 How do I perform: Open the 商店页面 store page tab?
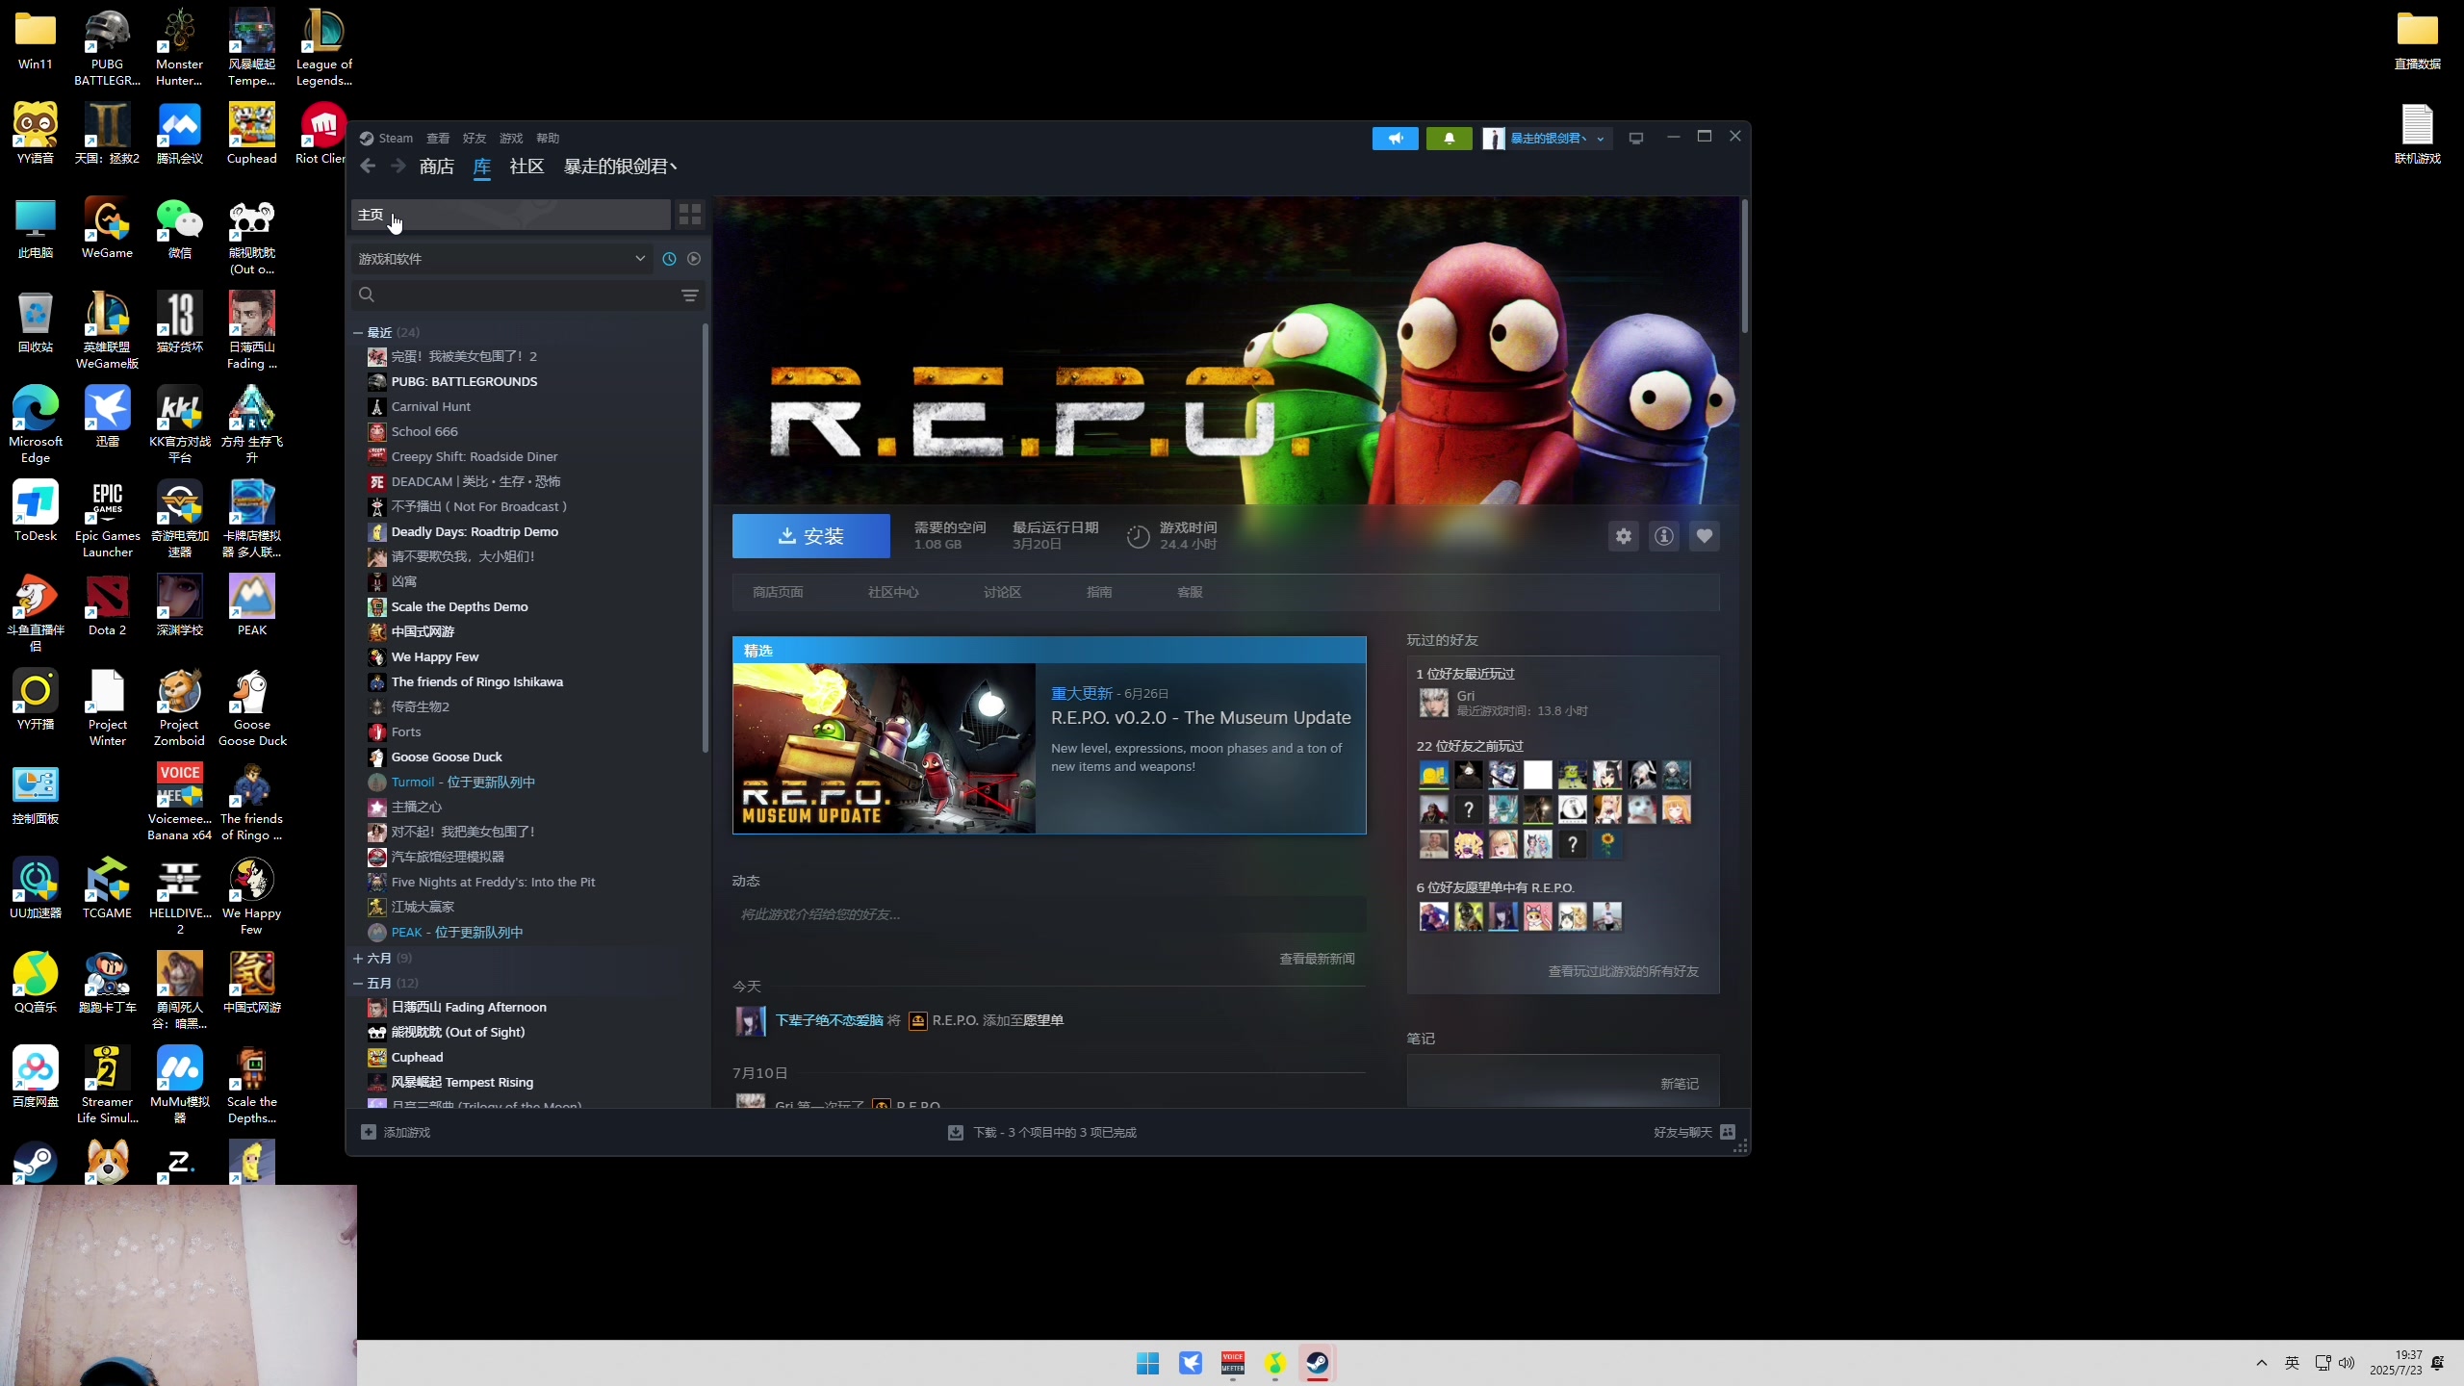[x=778, y=592]
